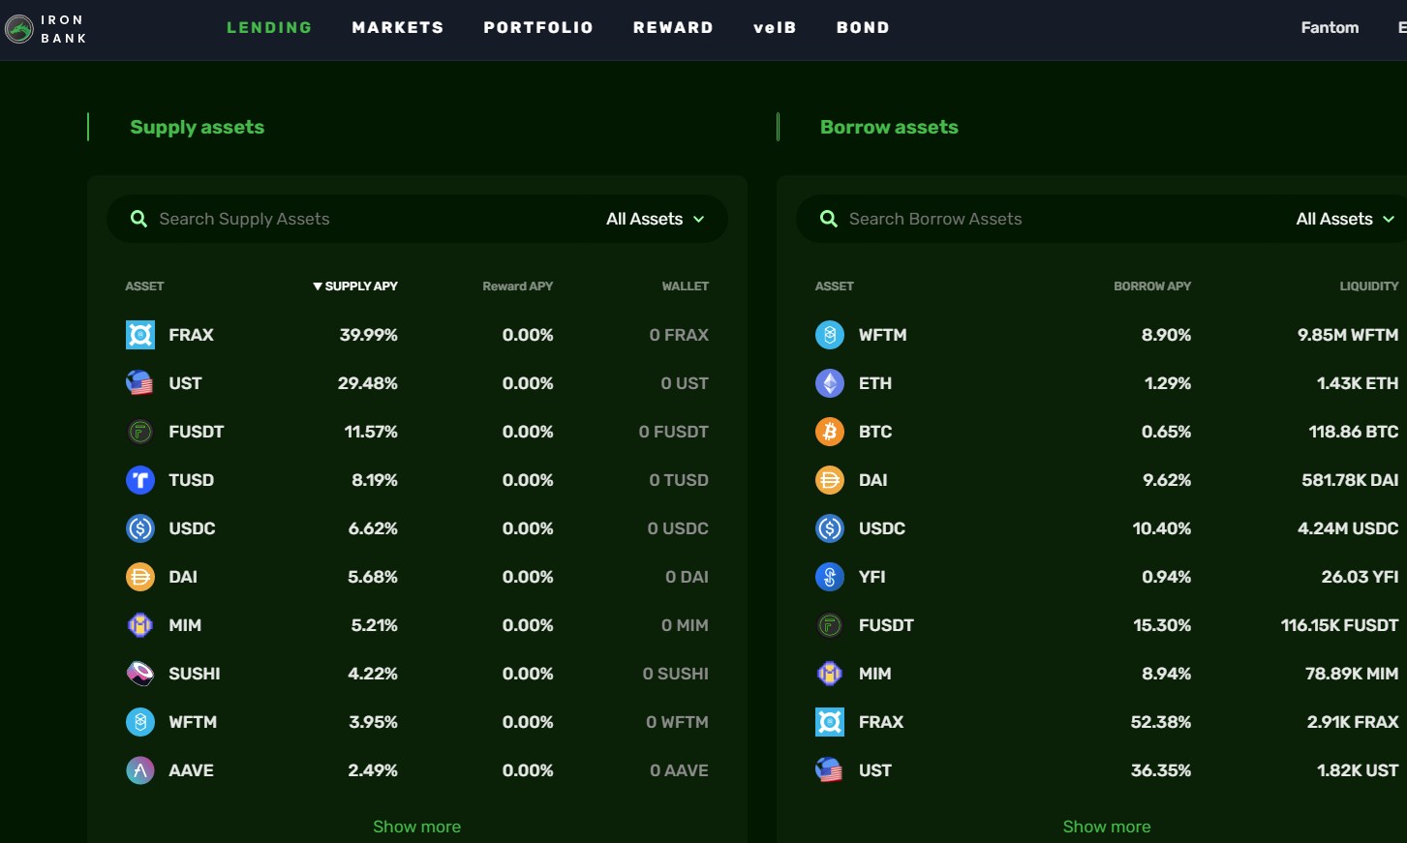
Task: Select the UST supply APY 29.48%
Action: 368,383
